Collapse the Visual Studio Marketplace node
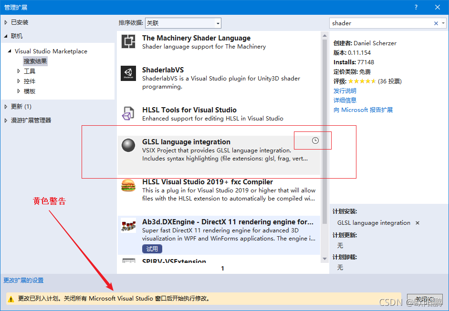This screenshot has width=449, height=311. point(10,51)
